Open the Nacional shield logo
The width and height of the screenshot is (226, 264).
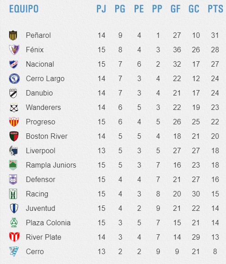14,64
